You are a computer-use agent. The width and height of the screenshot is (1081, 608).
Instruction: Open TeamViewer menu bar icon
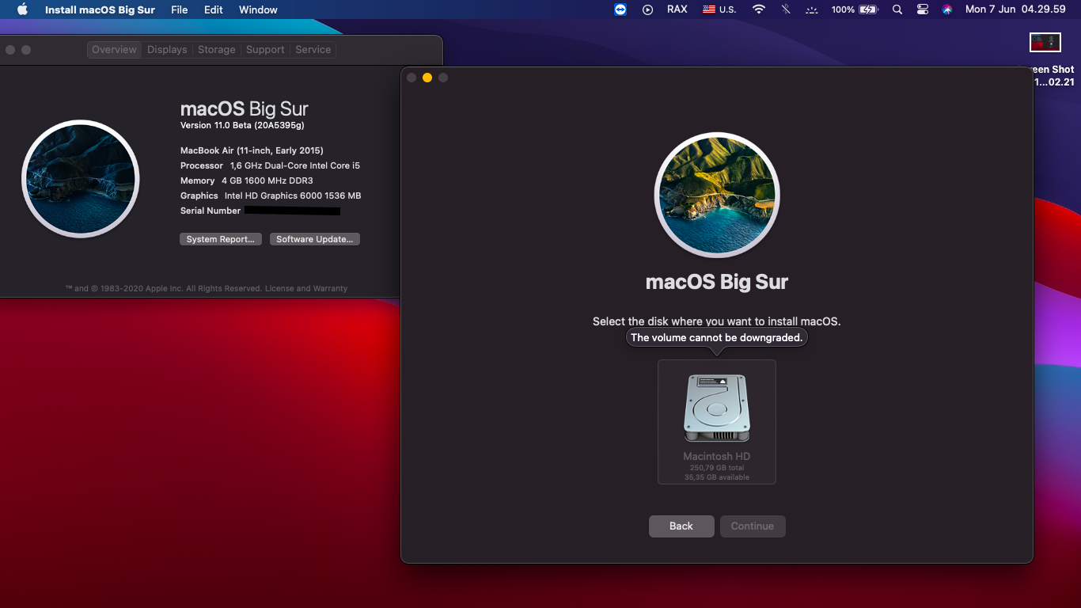[x=620, y=9]
